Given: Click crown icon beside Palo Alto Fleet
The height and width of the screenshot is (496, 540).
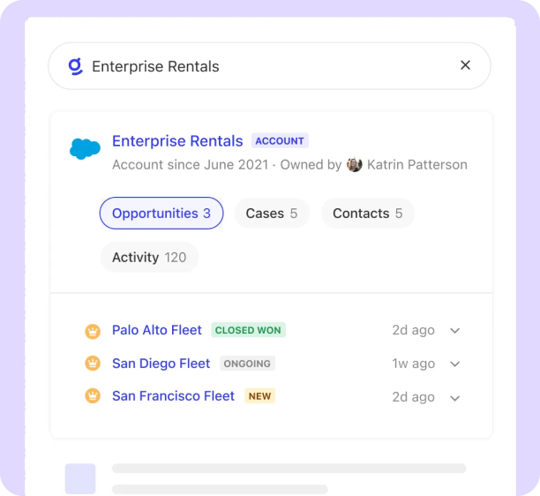Looking at the screenshot, I should coord(93,332).
